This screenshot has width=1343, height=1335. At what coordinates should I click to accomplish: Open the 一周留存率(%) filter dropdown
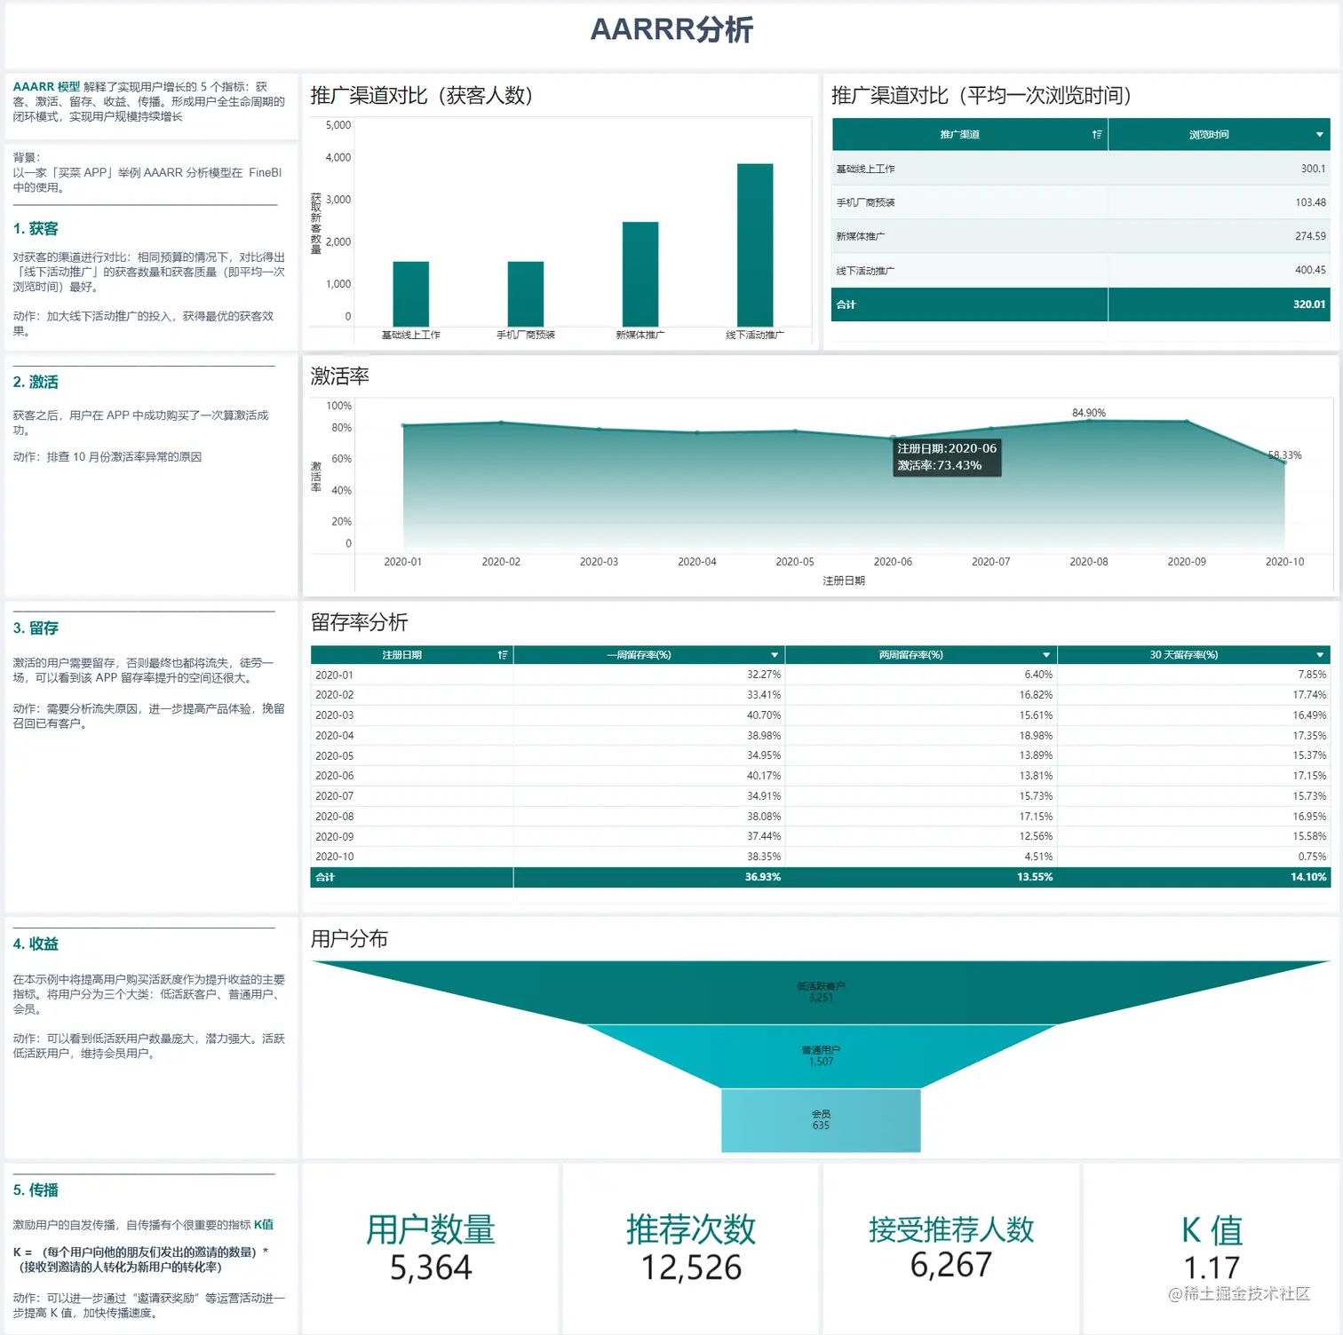click(773, 654)
